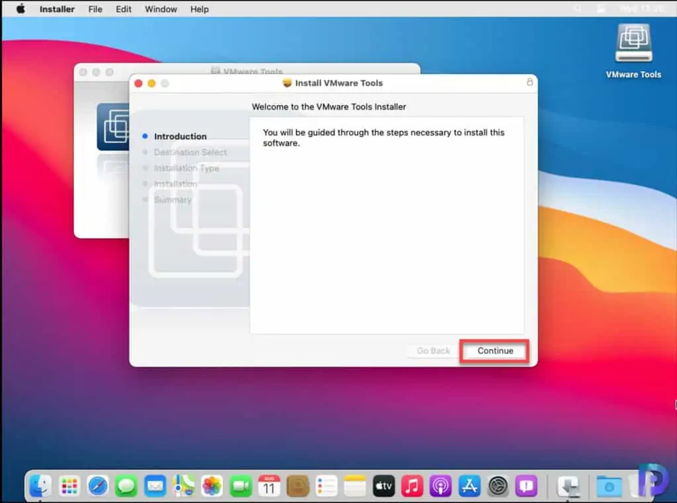
Task: Click the package icon beside Install VMware Tools title
Action: pyautogui.click(x=287, y=83)
